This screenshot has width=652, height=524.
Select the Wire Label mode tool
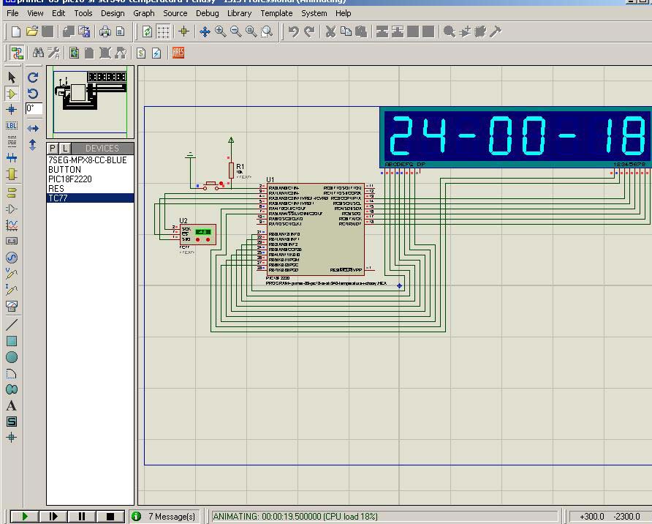[x=12, y=127]
